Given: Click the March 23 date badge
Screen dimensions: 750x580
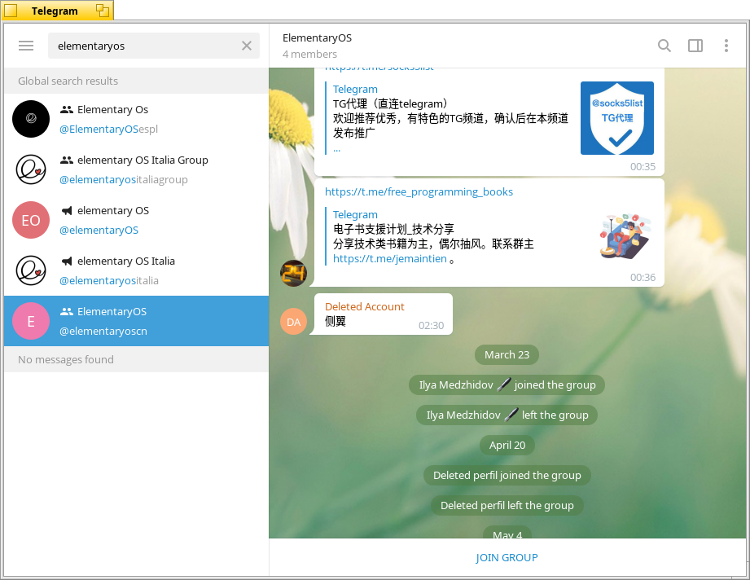Looking at the screenshot, I should point(507,354).
